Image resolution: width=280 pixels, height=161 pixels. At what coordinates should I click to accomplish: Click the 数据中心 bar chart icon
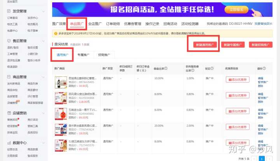(9, 143)
